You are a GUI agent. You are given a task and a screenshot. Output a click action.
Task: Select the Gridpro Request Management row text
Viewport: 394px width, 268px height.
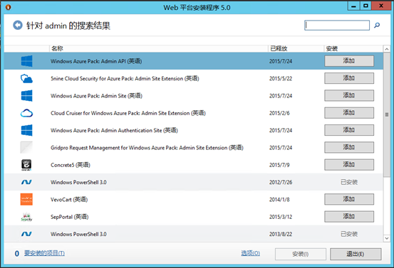[147, 148]
